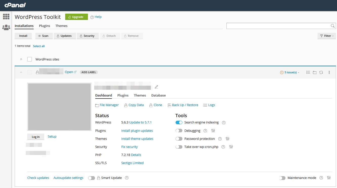Click the Sectigo Limited SSL link
The image size is (337, 188).
[132, 163]
